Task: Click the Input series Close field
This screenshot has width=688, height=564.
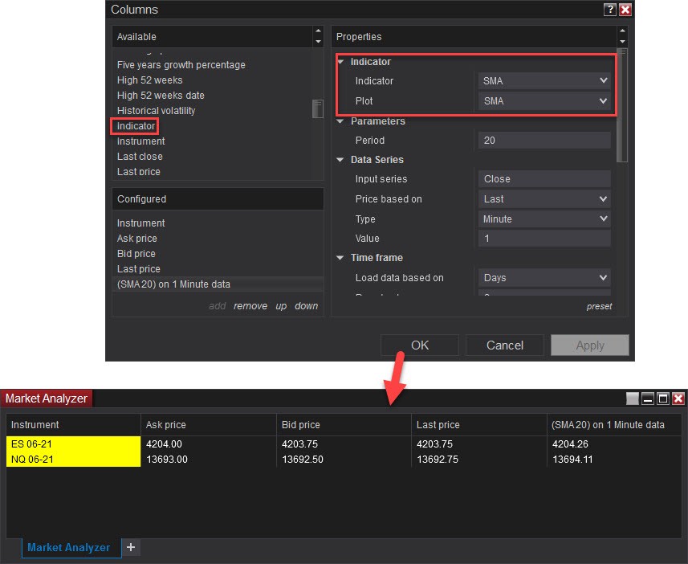Action: pyautogui.click(x=544, y=179)
